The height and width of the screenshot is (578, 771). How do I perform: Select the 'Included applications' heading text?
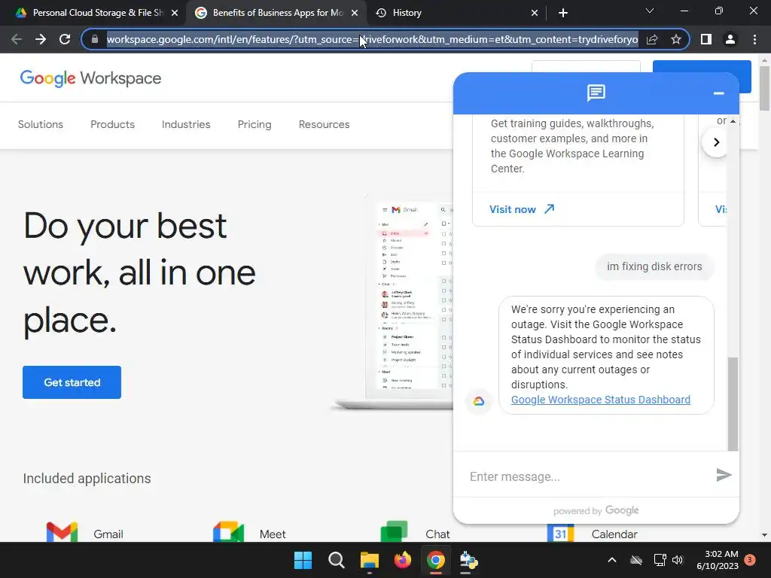(x=87, y=478)
